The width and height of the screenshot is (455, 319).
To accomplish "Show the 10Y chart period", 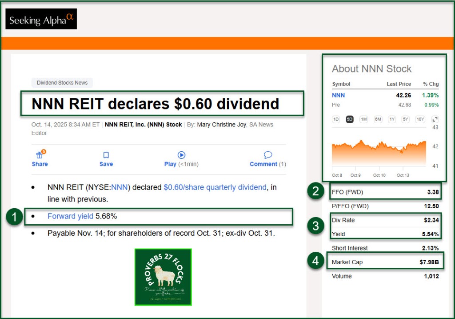I will pos(420,119).
